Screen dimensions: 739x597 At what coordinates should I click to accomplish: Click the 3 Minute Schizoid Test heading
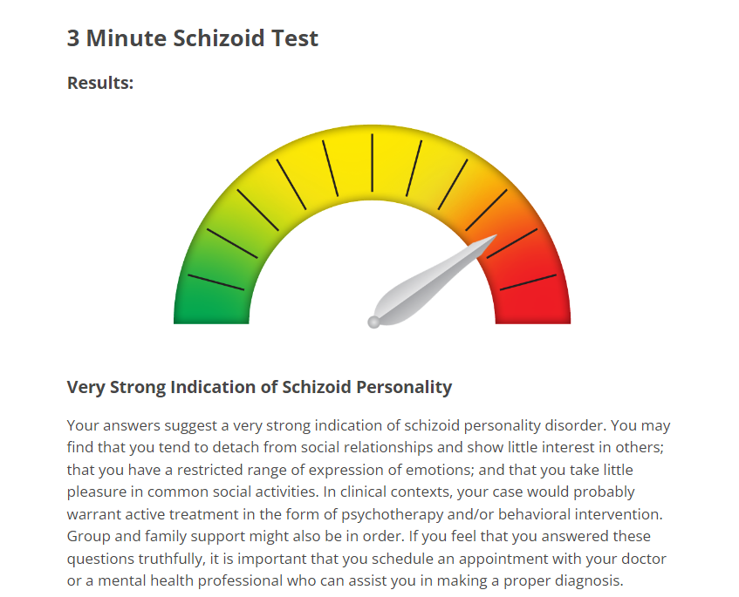192,38
